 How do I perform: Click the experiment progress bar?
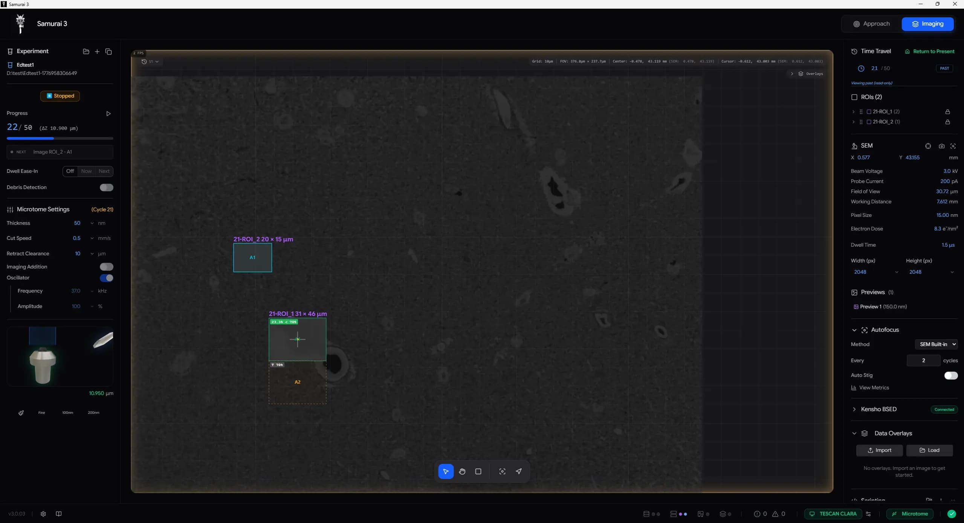click(x=60, y=139)
